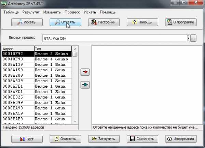Screen dimensions: 205x148
Task: Select address row 0008A289
Action: point(37,75)
